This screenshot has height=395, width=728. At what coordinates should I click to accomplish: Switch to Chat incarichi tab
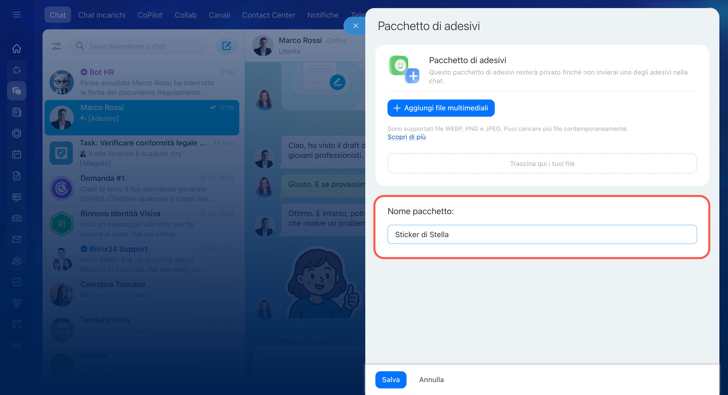[x=102, y=15]
